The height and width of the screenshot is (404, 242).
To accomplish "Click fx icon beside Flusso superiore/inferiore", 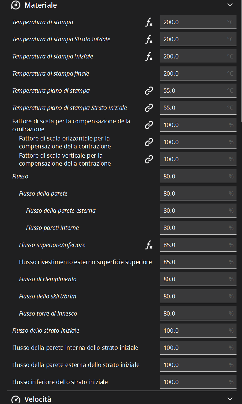I will click(x=149, y=245).
